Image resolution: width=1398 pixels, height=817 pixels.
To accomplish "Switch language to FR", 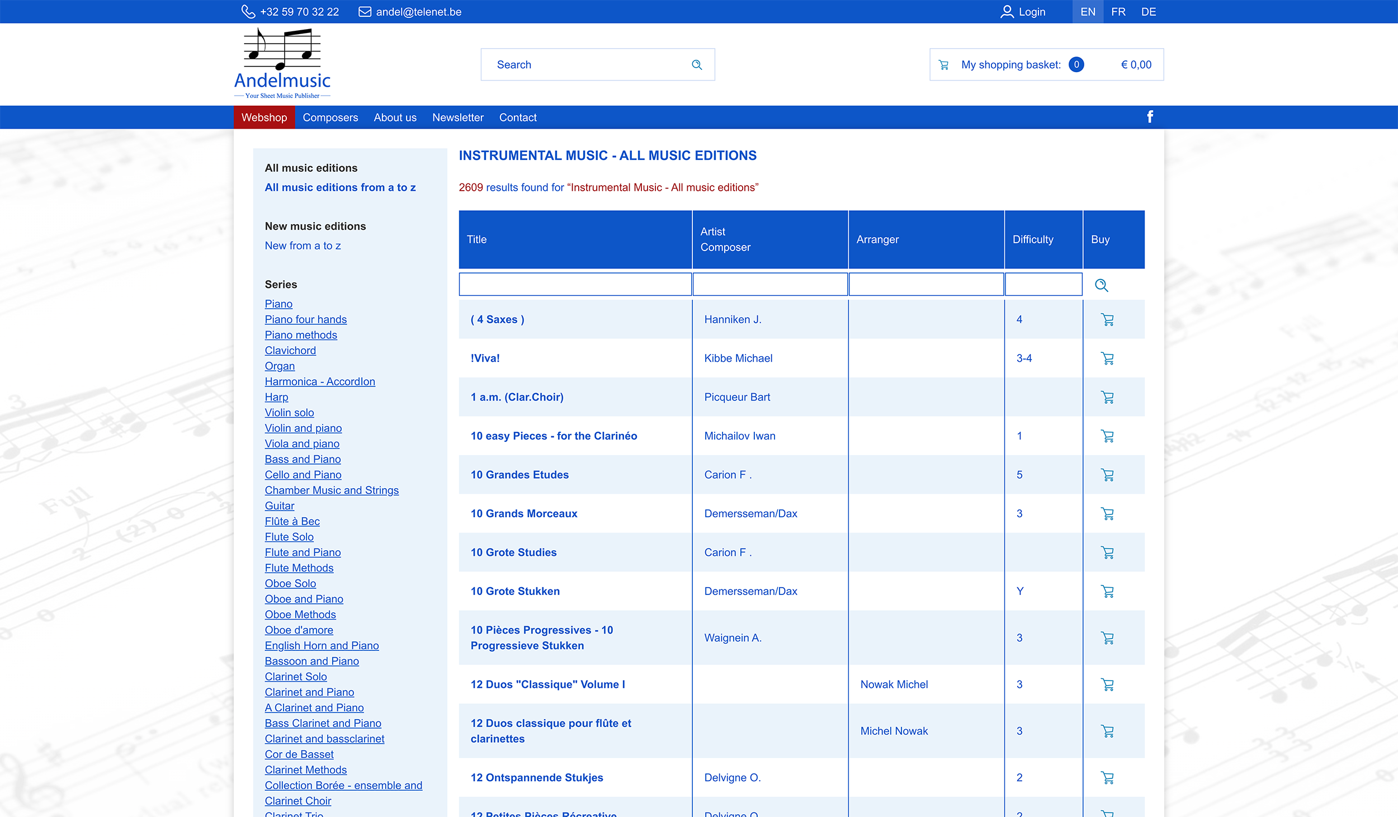I will (1118, 12).
